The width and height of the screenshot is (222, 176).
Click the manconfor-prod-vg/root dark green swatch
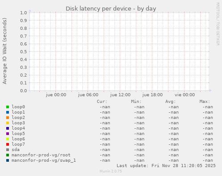(x=8, y=155)
